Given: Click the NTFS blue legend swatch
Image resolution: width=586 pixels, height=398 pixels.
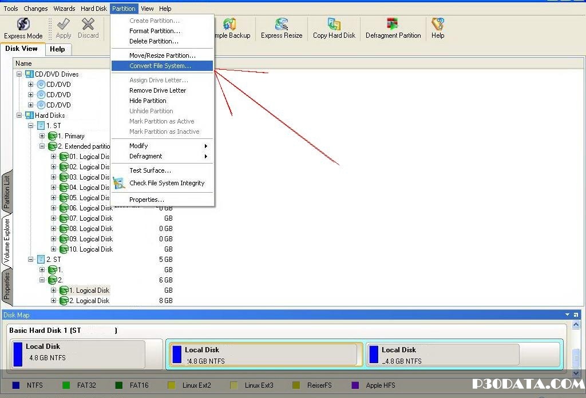Looking at the screenshot, I should [16, 385].
